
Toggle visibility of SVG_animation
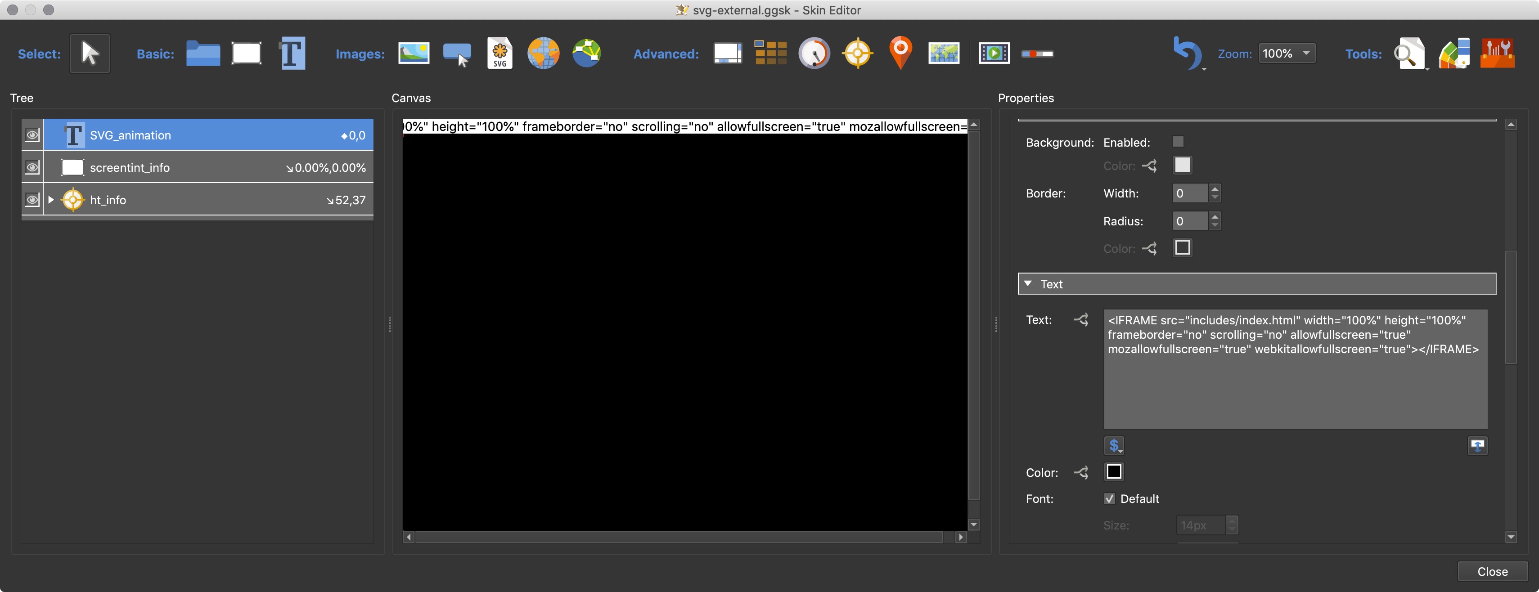[32, 135]
